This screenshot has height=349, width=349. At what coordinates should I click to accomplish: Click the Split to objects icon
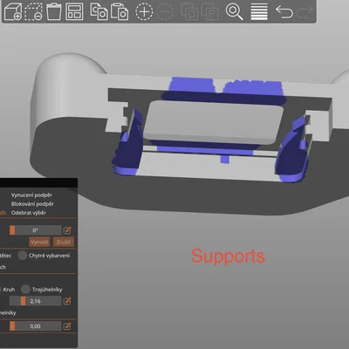point(189,11)
